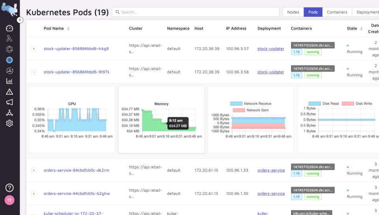Click the Kubernetes Pods (19) title
The image size is (379, 215).
coord(68,12)
